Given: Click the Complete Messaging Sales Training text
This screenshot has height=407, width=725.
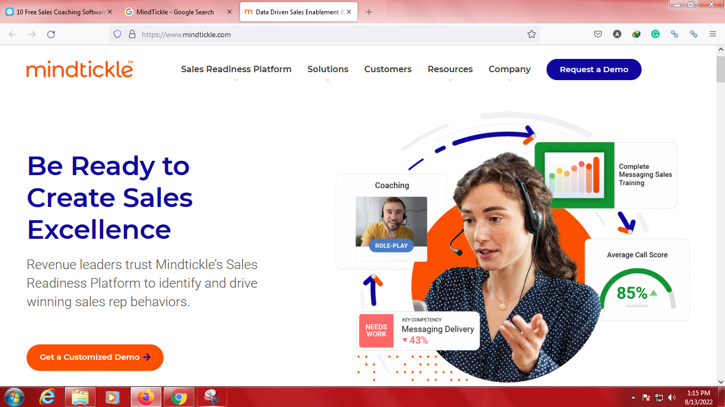Looking at the screenshot, I should [x=645, y=175].
